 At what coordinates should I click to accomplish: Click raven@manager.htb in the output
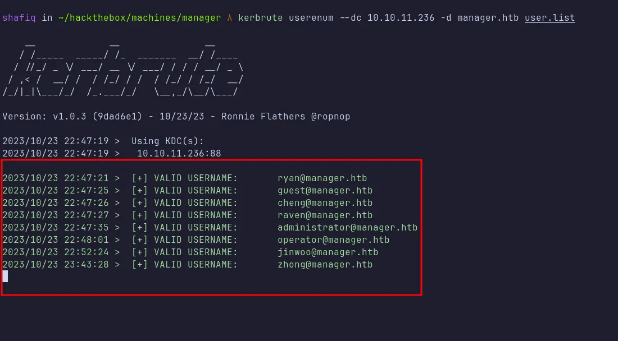click(325, 215)
